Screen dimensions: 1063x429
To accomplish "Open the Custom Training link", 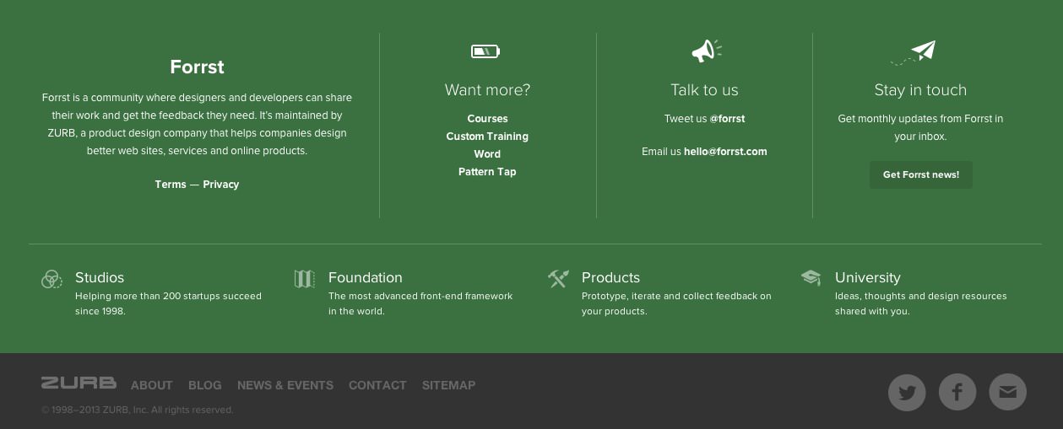I will (x=487, y=137).
